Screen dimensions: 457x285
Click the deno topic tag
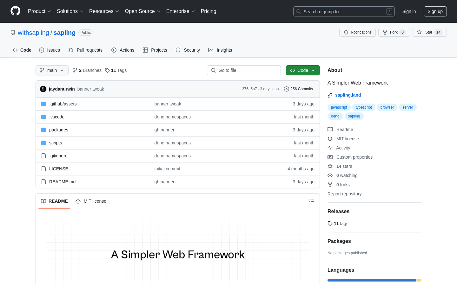tap(335, 116)
